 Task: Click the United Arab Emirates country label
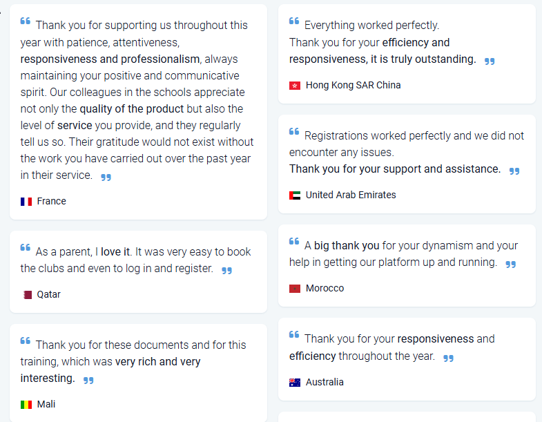(351, 195)
